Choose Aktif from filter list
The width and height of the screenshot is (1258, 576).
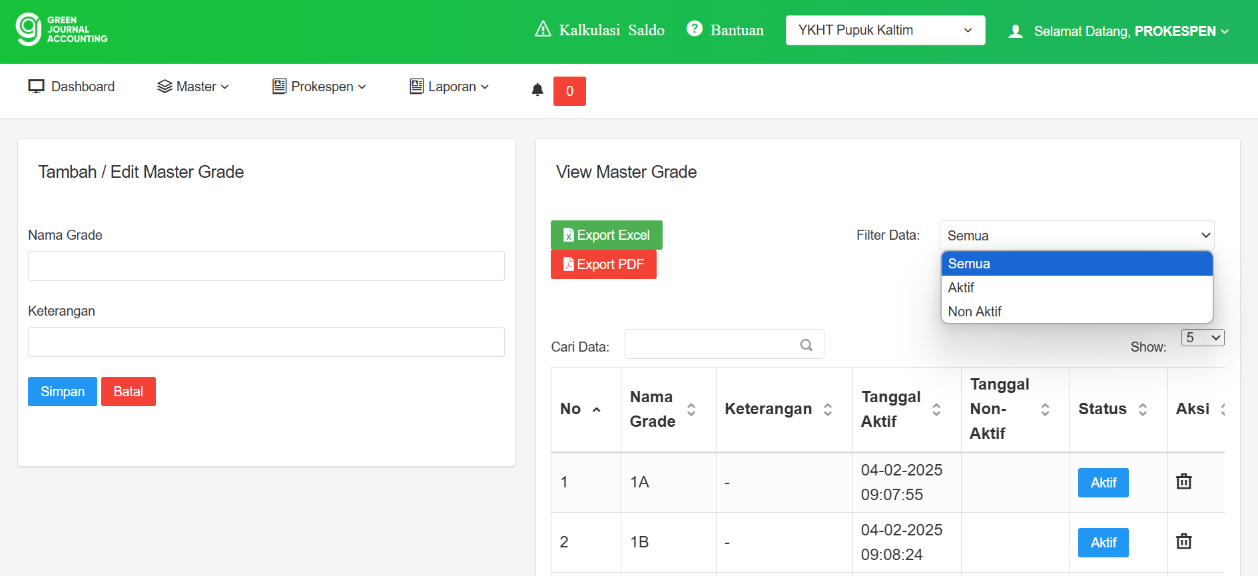[x=961, y=288]
